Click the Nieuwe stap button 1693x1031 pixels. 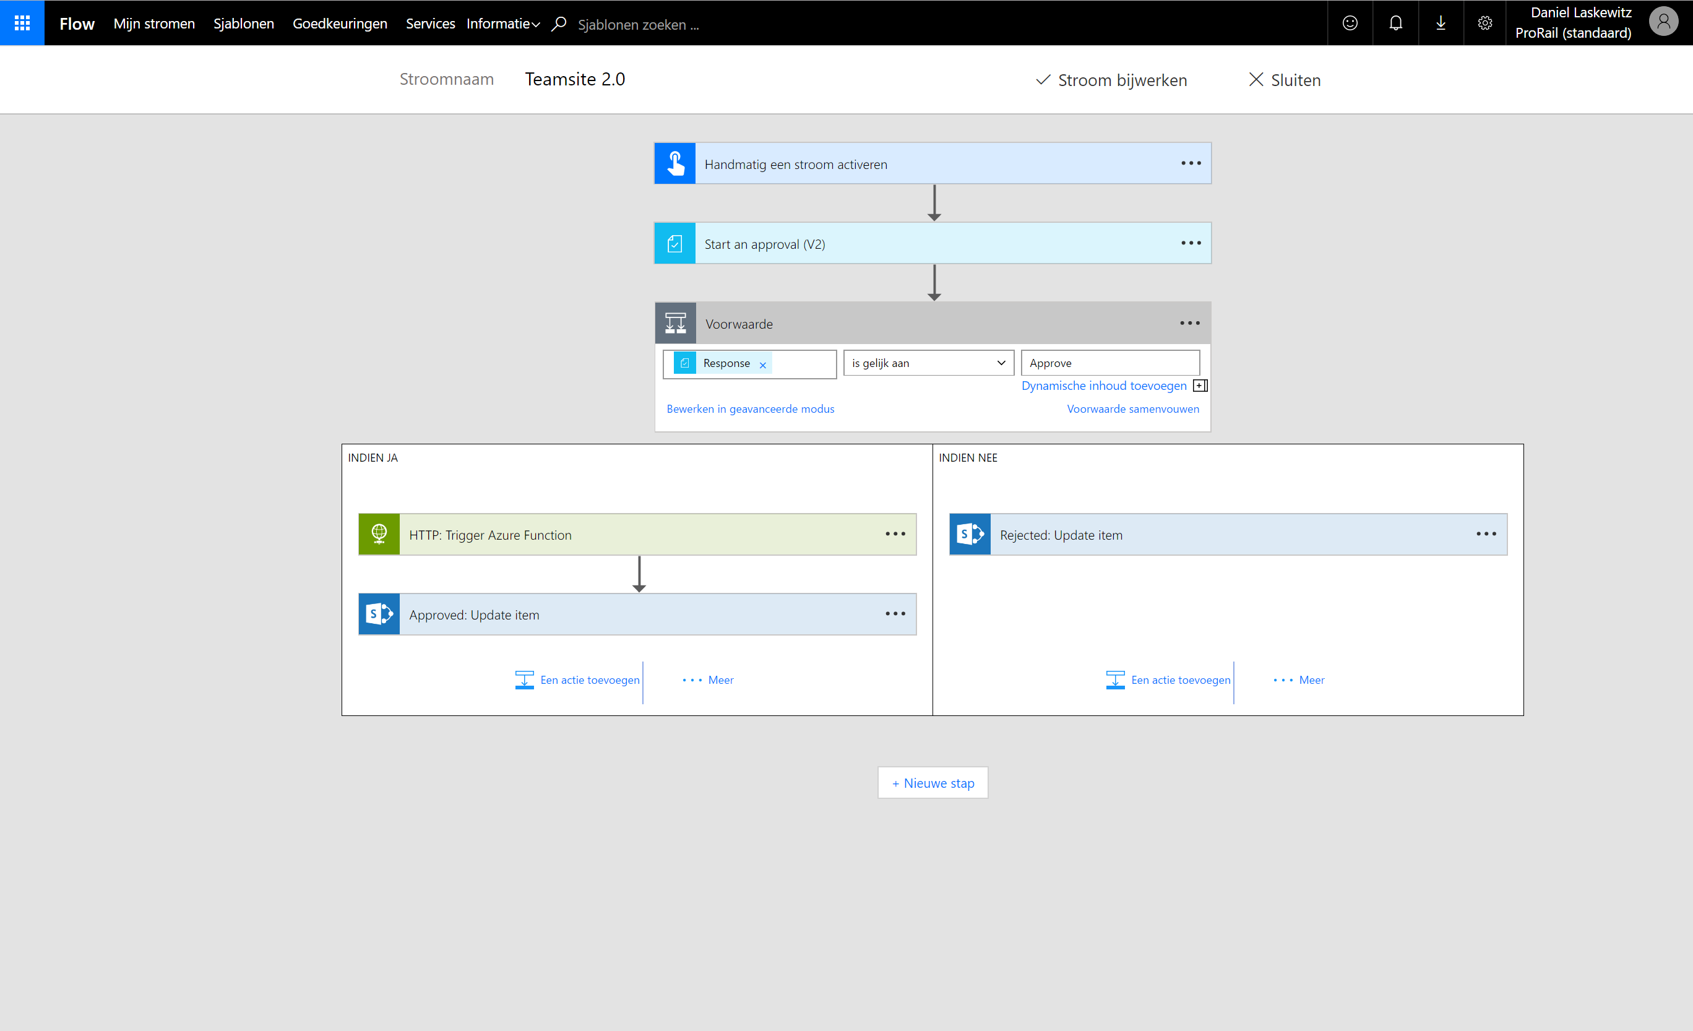click(x=933, y=783)
